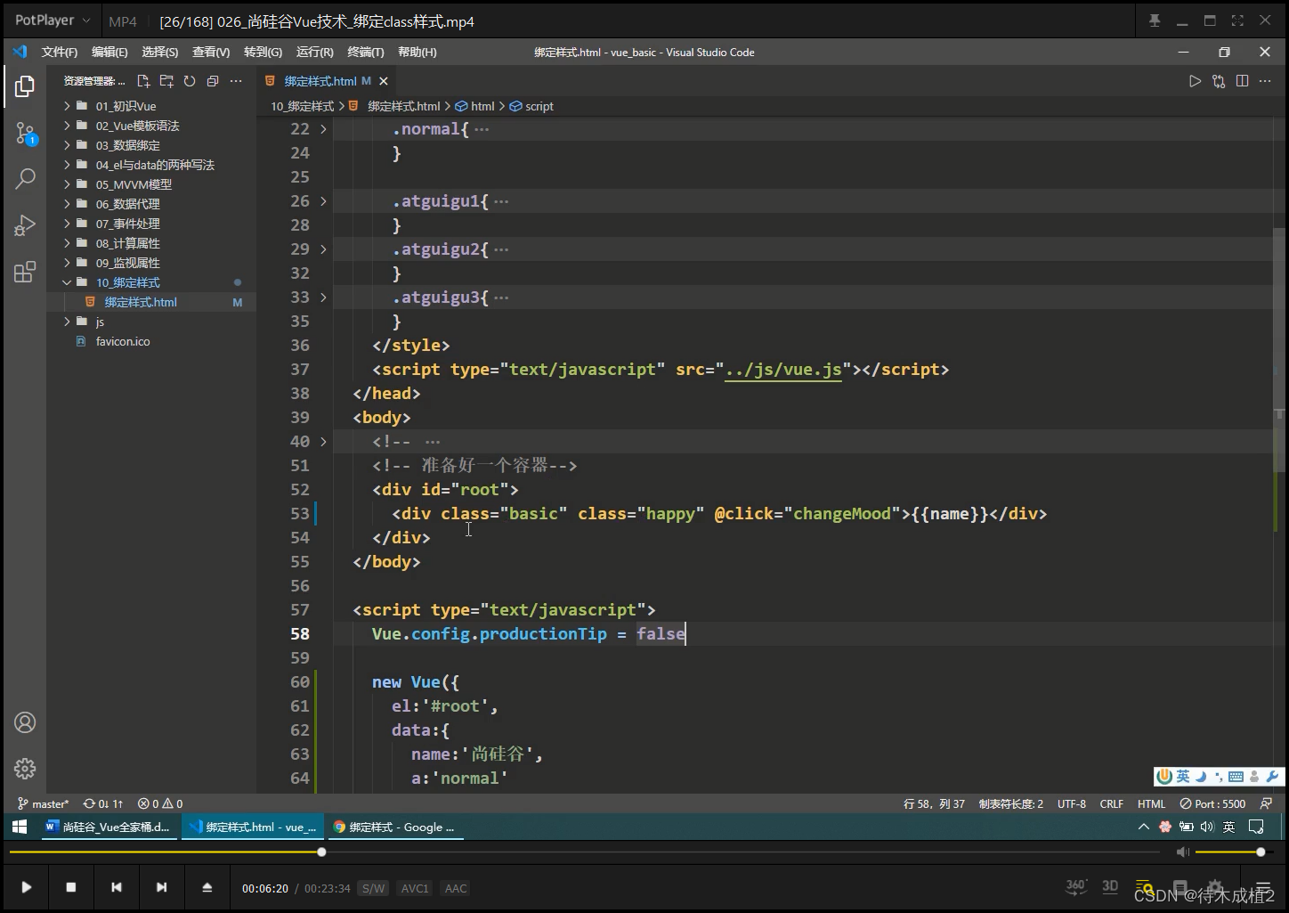Click PotPlayer eject open-file button
The image size is (1289, 913).
pos(207,887)
